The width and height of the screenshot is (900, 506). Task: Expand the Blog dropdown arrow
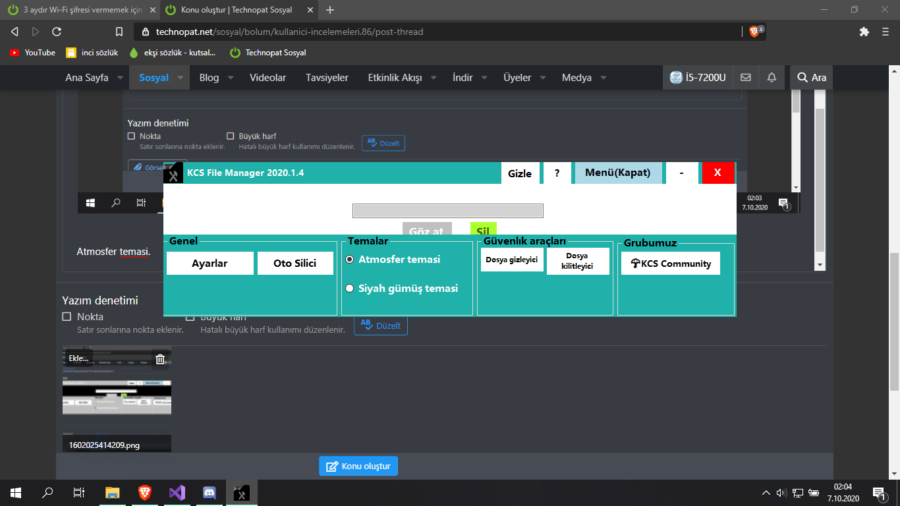point(231,78)
